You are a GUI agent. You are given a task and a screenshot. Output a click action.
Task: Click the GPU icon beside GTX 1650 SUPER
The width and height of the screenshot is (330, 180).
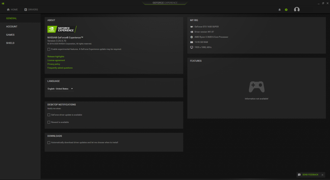tap(192, 27)
